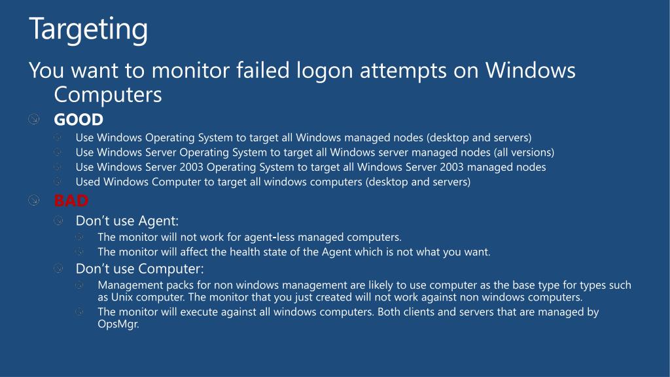Click bullet before Used Windows Computer line
This screenshot has width=670, height=377.
click(x=58, y=182)
